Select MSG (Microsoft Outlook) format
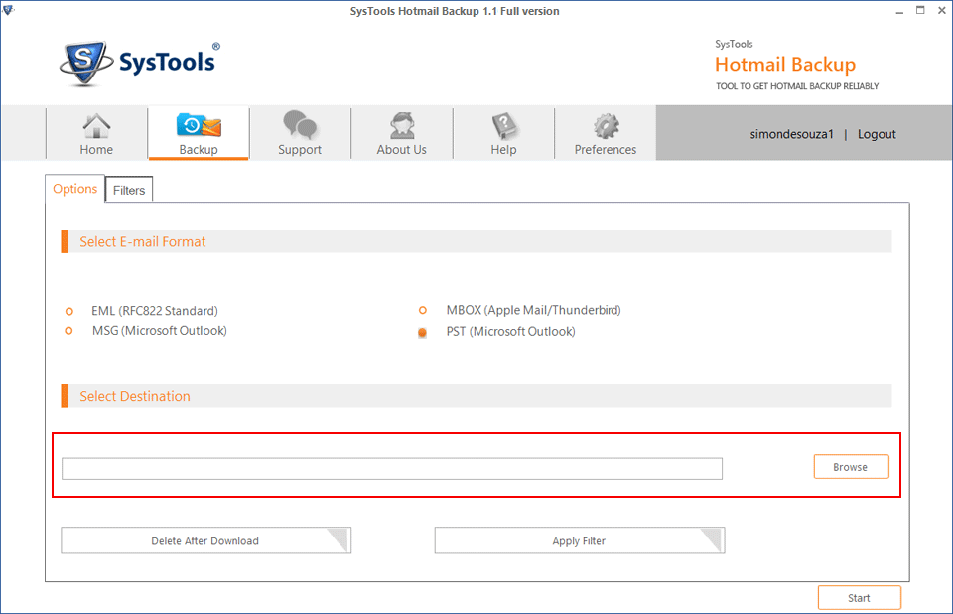The height and width of the screenshot is (614, 953). (69, 331)
